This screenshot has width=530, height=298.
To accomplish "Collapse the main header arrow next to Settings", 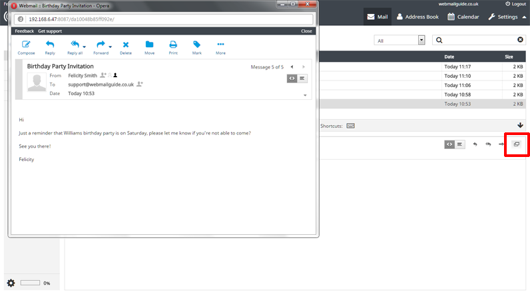I will (x=524, y=17).
